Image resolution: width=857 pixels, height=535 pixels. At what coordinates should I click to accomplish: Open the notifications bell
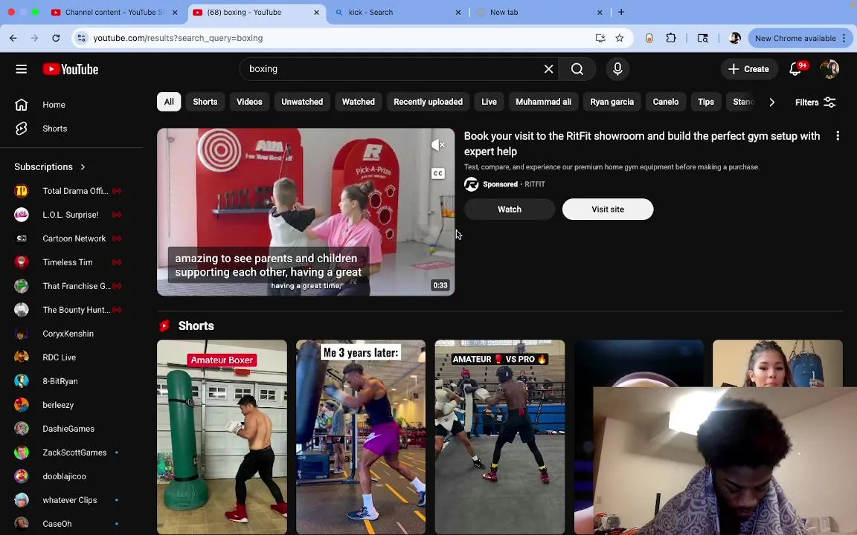pos(796,69)
